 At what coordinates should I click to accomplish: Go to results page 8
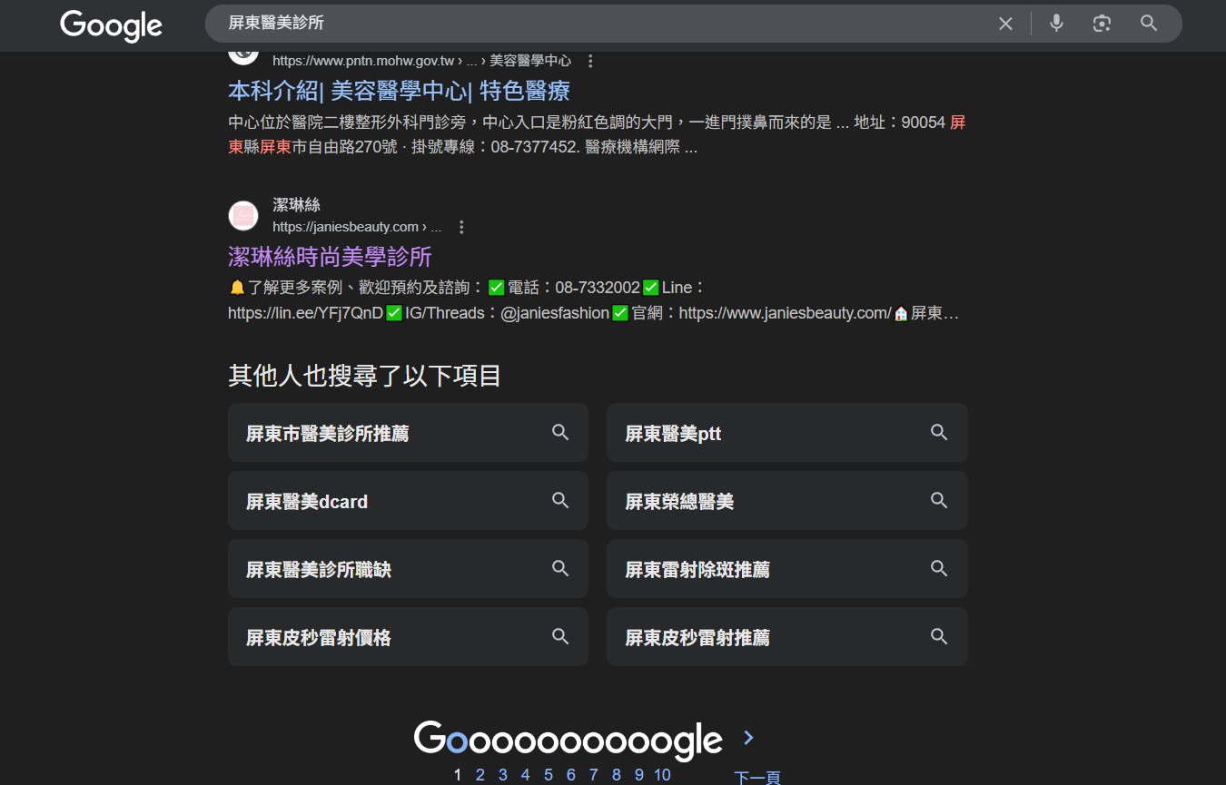click(x=616, y=775)
